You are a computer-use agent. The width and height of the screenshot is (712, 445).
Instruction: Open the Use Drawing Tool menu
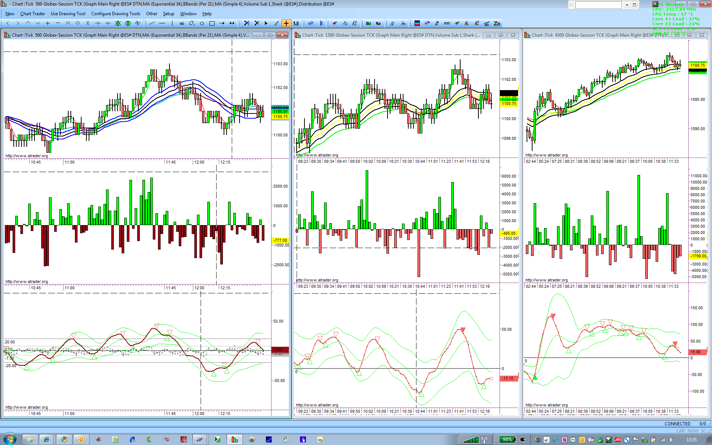coord(68,14)
